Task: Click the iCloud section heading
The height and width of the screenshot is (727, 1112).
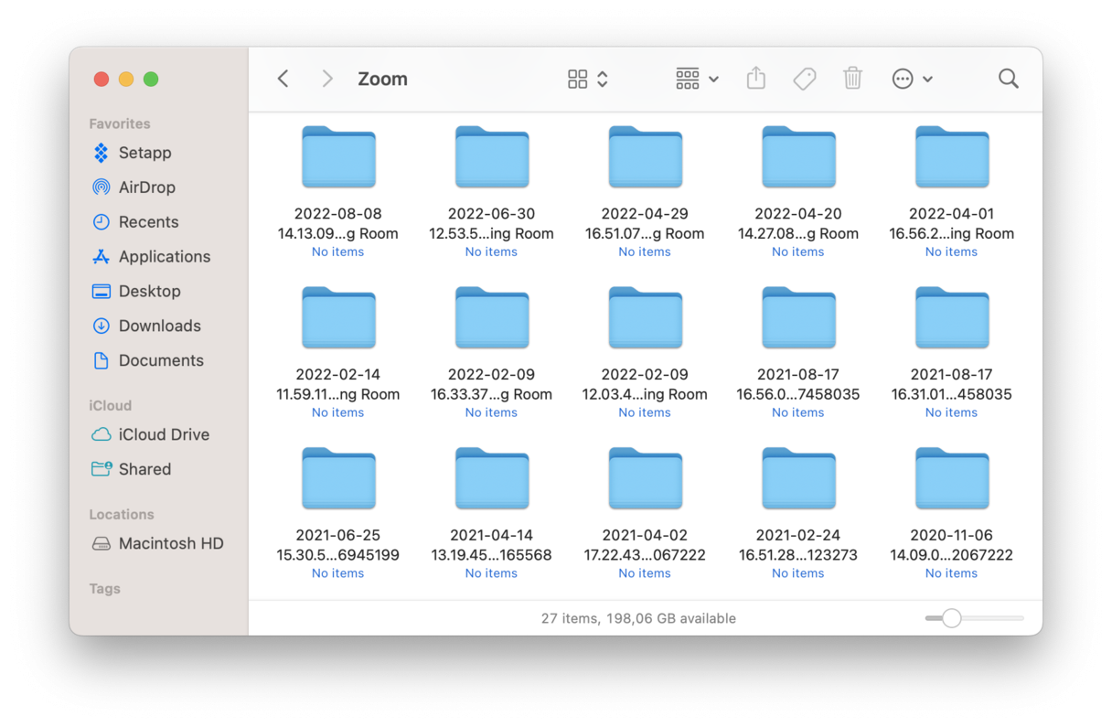Action: (x=111, y=405)
